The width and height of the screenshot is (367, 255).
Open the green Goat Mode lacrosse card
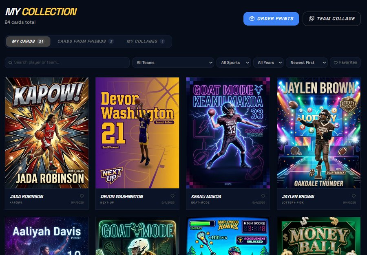(137, 236)
